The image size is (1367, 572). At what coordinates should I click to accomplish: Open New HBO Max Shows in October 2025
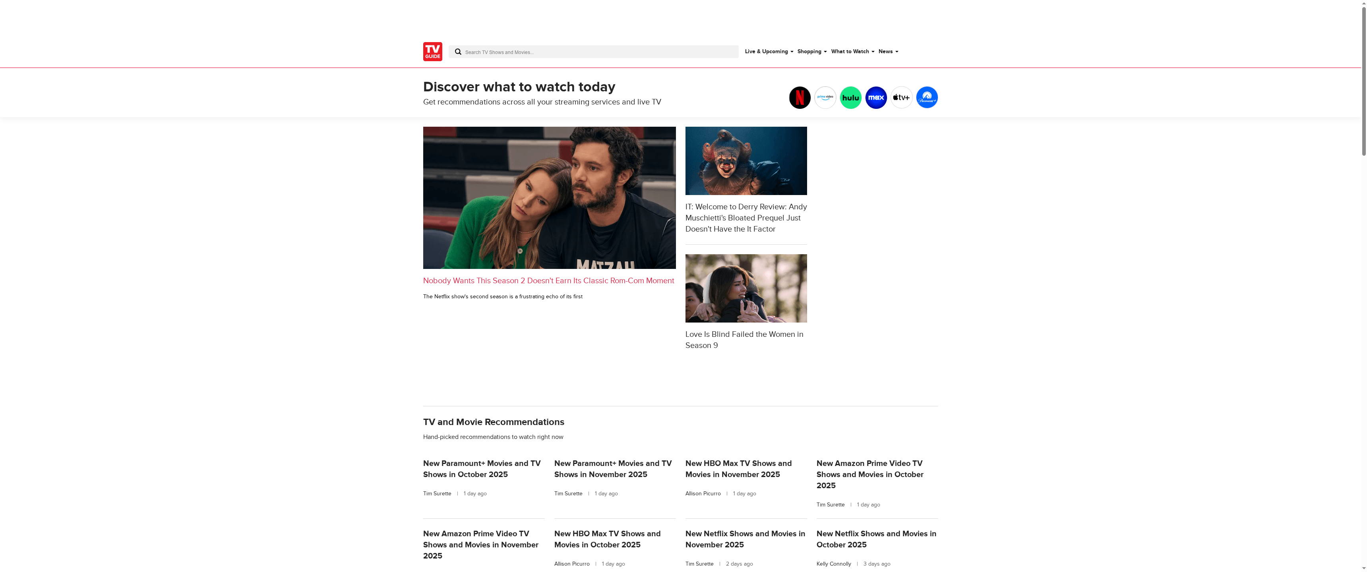(x=608, y=539)
